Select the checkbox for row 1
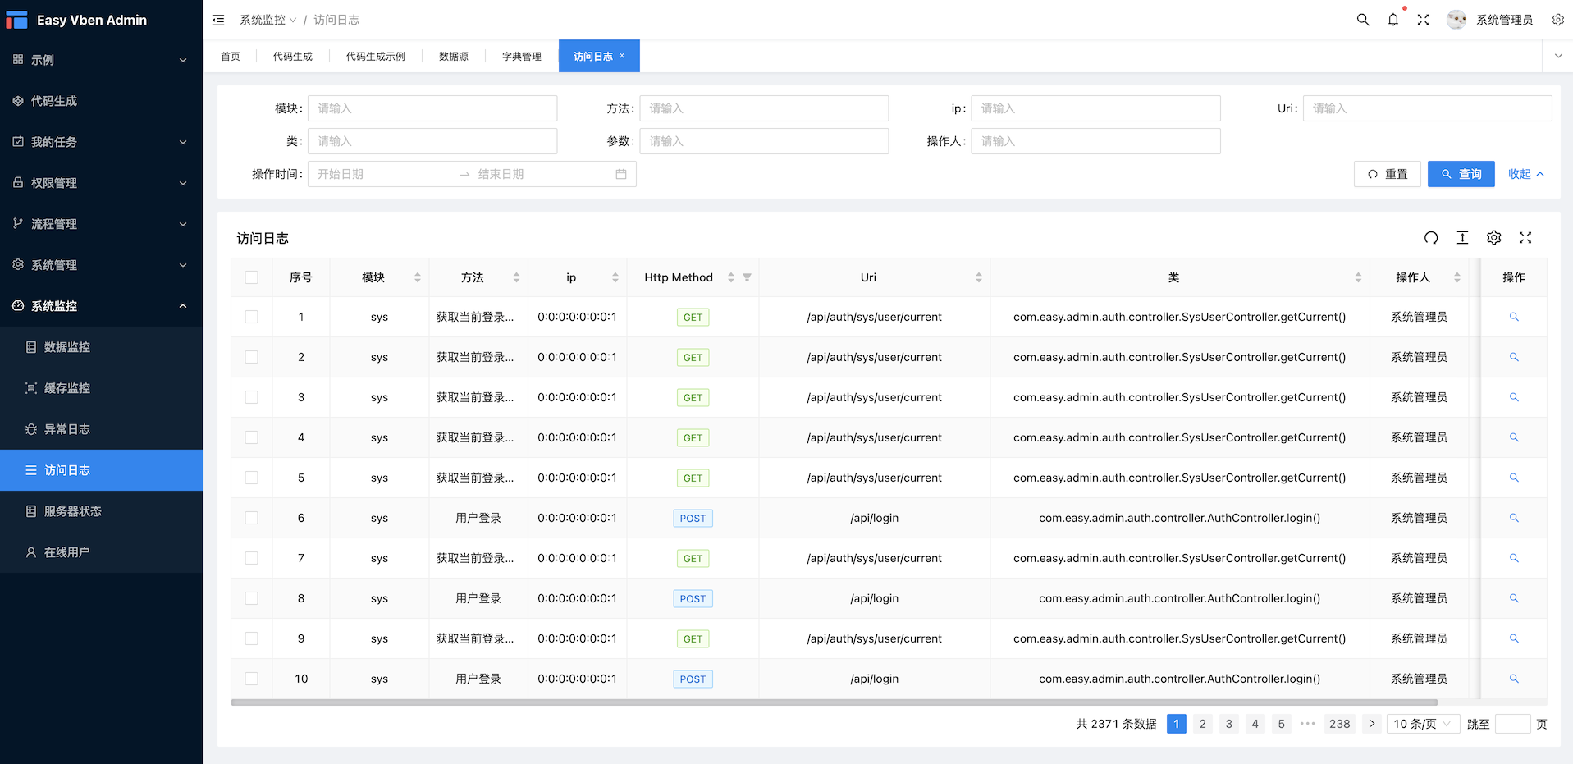 click(x=252, y=317)
